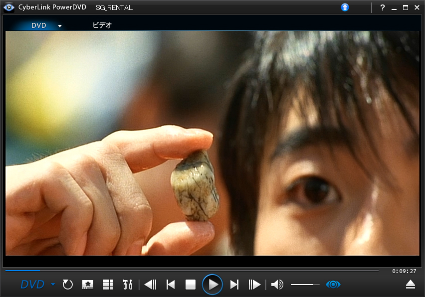Image resolution: width=425 pixels, height=297 pixels.
Task: Open the dropdown arrow beside the DVD tab
Action: point(60,26)
